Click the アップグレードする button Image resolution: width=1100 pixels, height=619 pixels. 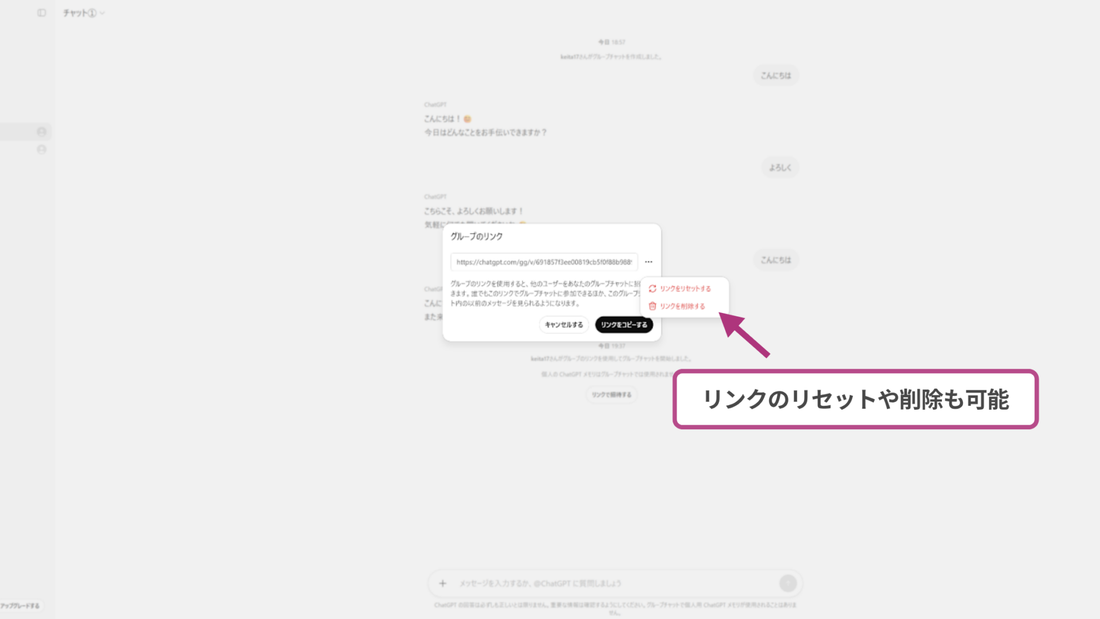point(21,605)
